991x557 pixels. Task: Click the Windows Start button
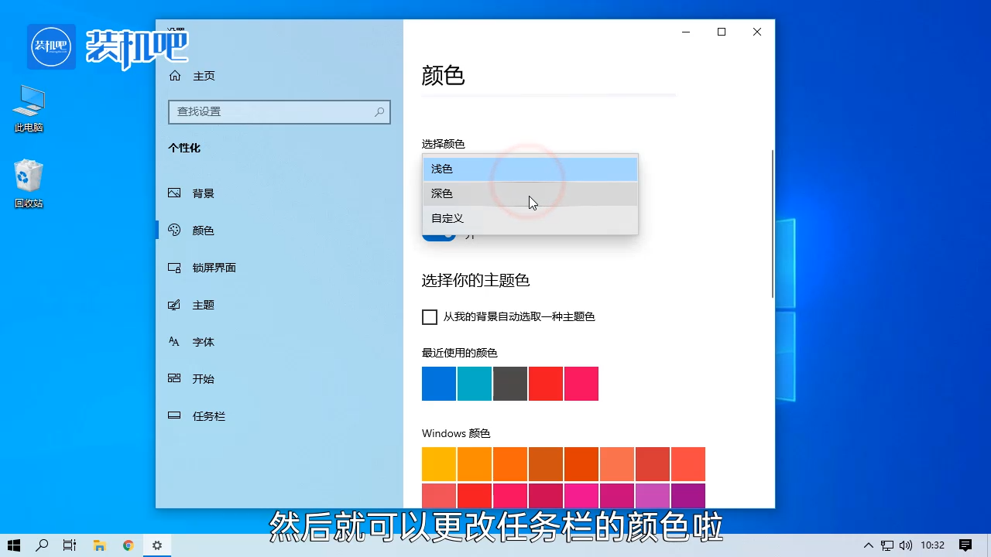(x=14, y=545)
